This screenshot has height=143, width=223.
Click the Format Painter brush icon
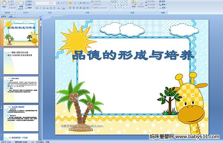click(9, 8)
